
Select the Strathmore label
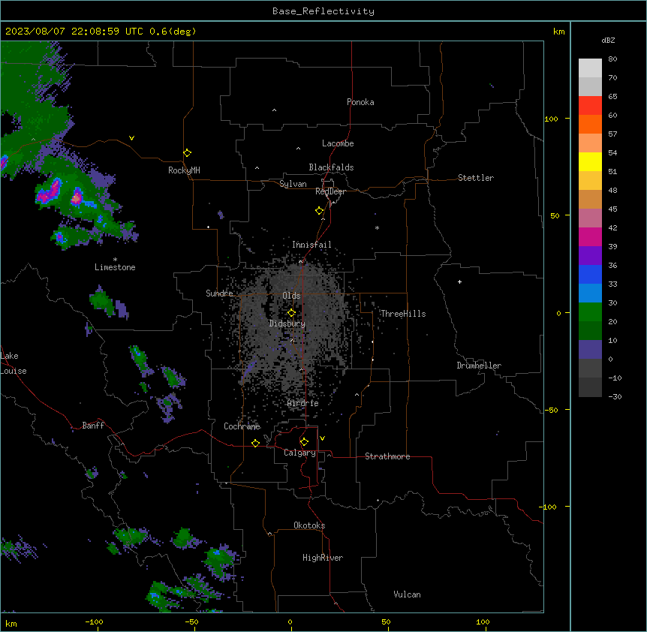pyautogui.click(x=387, y=456)
